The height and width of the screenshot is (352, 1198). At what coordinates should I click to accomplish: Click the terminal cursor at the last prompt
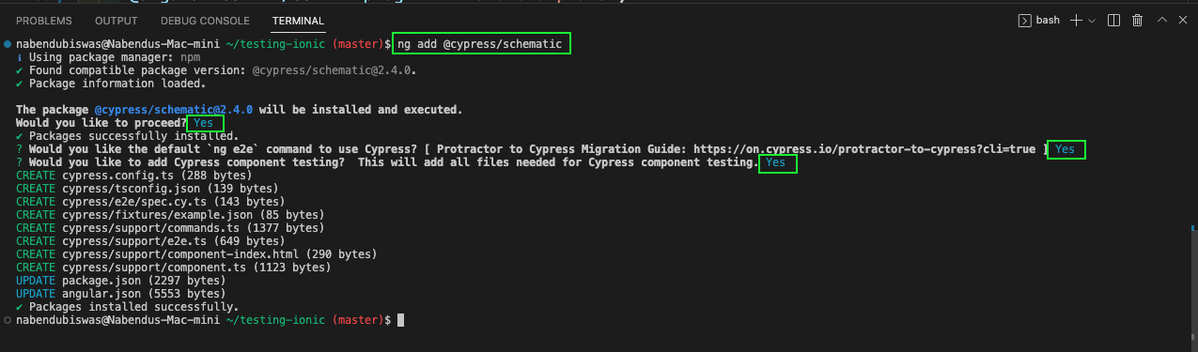coord(400,320)
